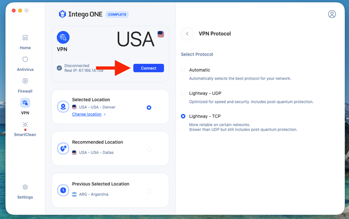The height and width of the screenshot is (219, 349).
Task: Click the Argentina flag icon
Action: pyautogui.click(x=74, y=194)
